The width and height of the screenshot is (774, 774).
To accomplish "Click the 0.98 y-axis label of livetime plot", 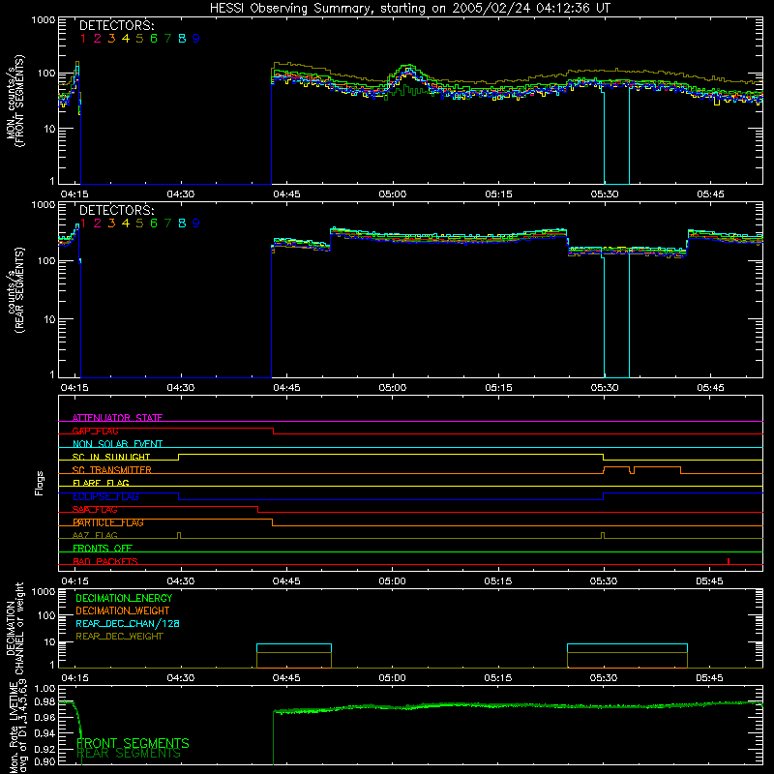I will click(45, 702).
